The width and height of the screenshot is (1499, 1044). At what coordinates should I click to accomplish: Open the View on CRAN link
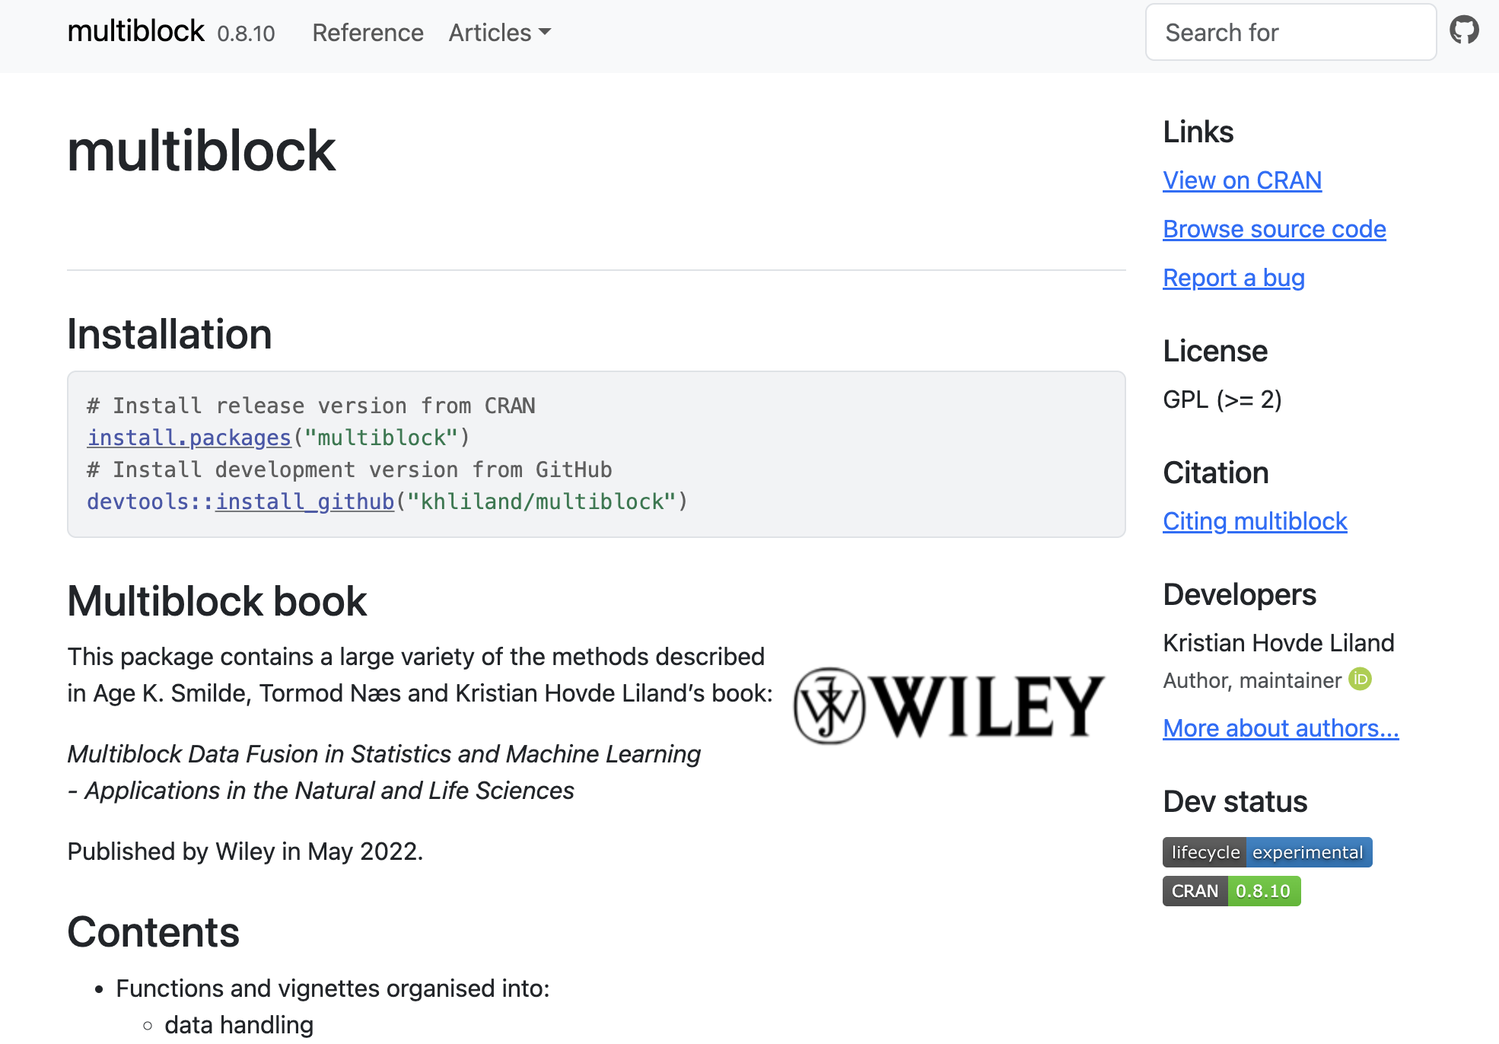(x=1242, y=180)
